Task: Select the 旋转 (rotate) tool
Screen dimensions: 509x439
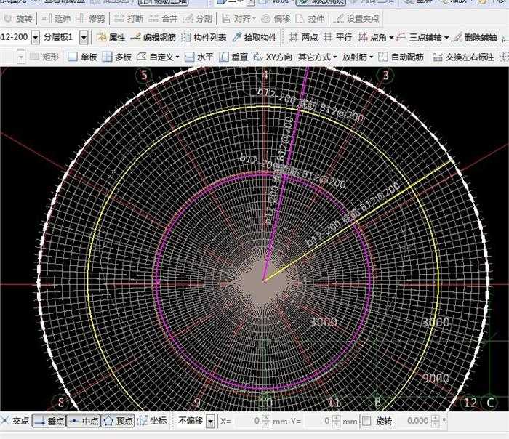Action: pos(18,19)
